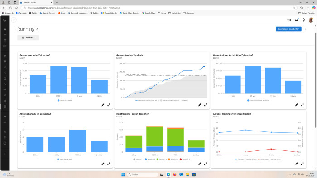This screenshot has height=178, width=317.
Task: Maximize the Aerober Training Effect chart
Action: pyautogui.click(x=302, y=164)
